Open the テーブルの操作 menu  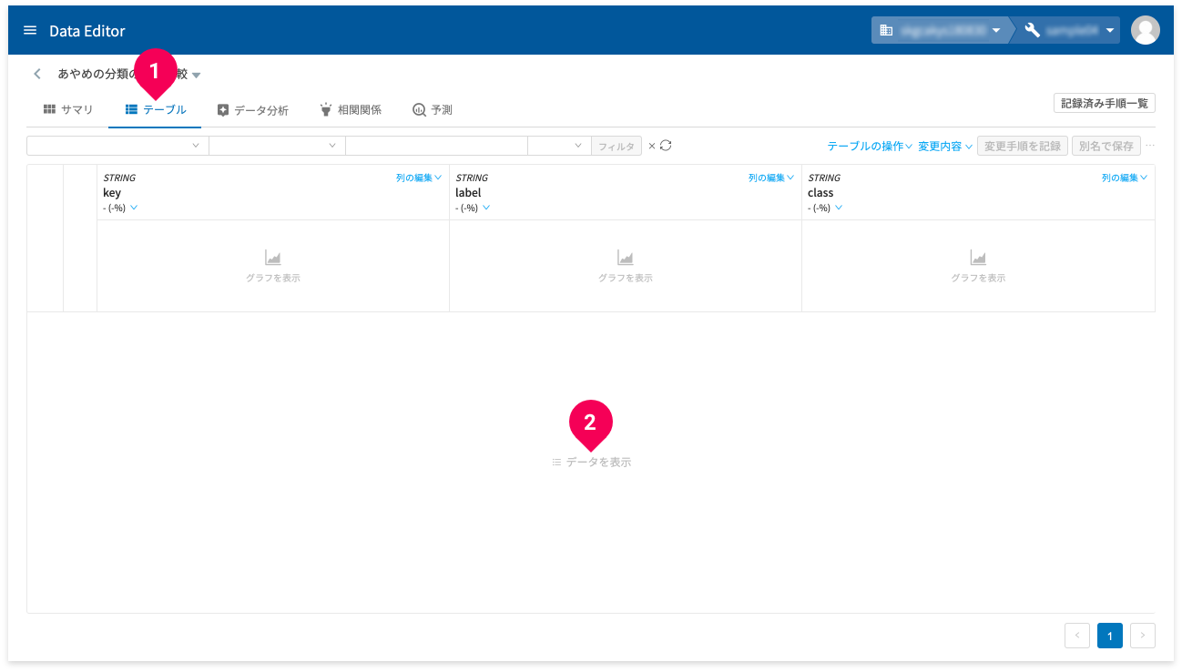click(870, 146)
